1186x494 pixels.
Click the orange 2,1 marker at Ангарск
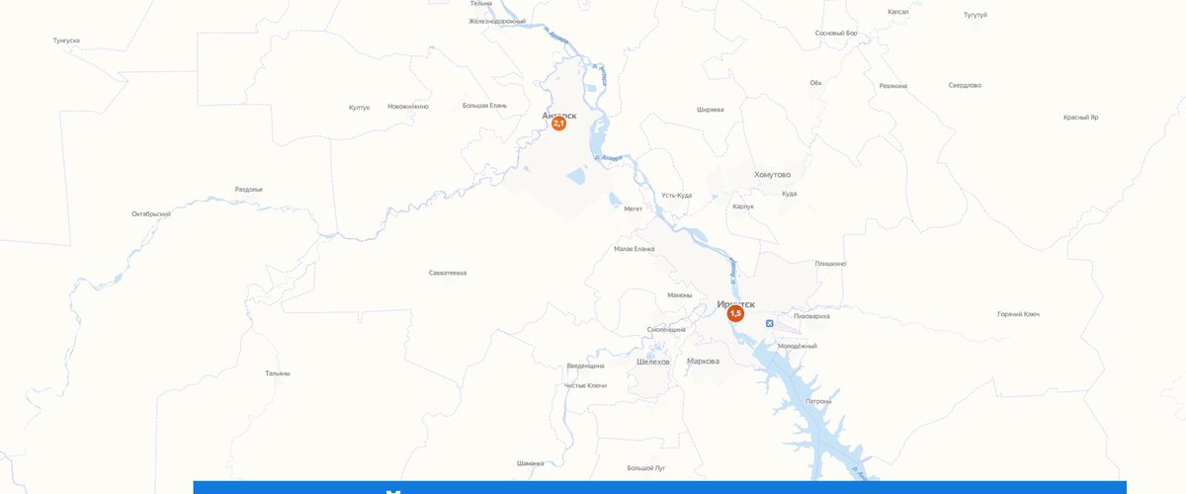tap(558, 123)
